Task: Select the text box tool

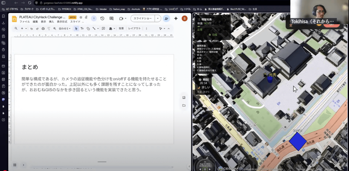Action: click(82, 29)
